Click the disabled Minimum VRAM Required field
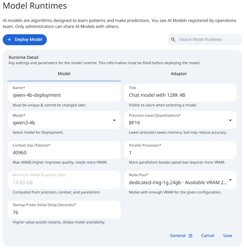Viewport: 244px width, 249px height. pos(64,183)
